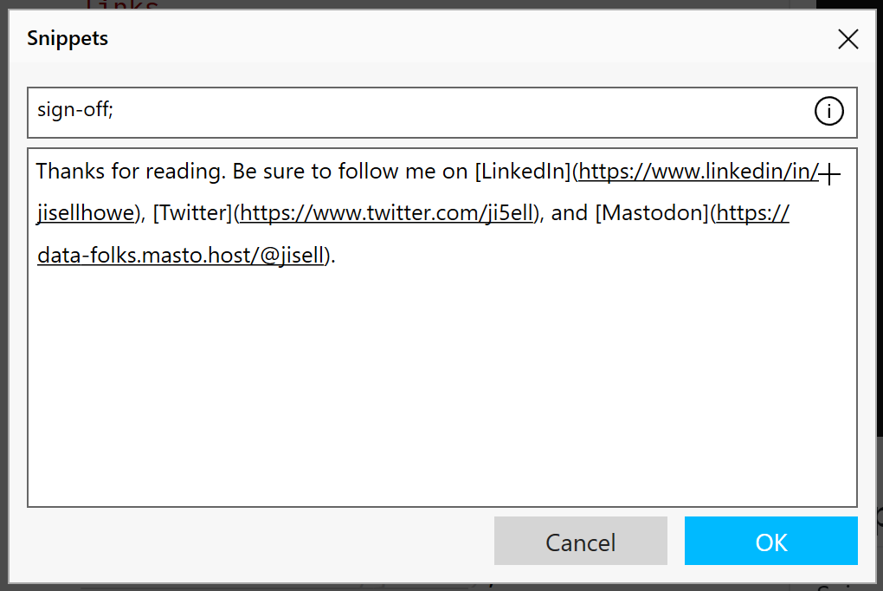Click the https://www.linkedin/in/ URL text
This screenshot has width=883, height=591.
coord(699,172)
